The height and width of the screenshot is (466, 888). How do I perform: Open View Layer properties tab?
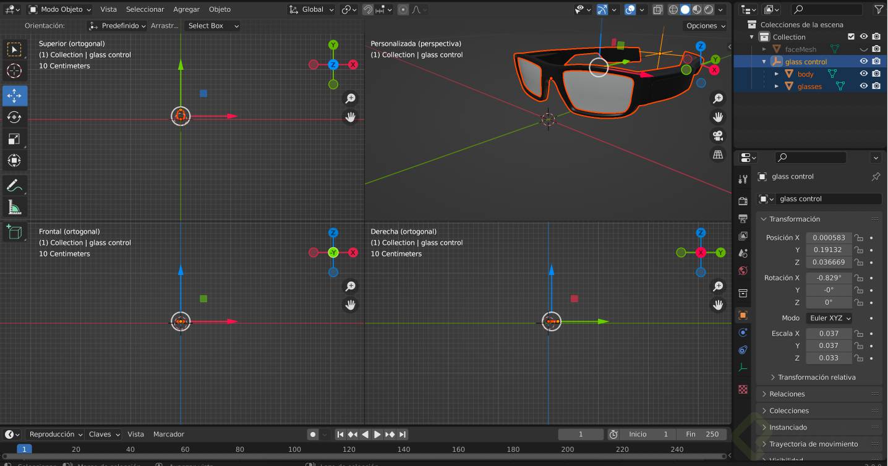tap(743, 236)
